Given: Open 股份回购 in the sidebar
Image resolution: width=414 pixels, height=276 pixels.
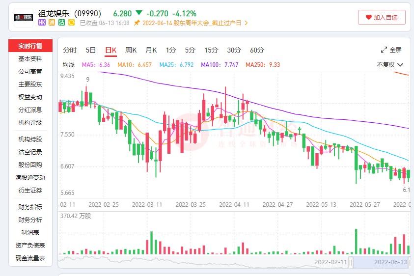Looking at the screenshot, I should click(30, 165).
